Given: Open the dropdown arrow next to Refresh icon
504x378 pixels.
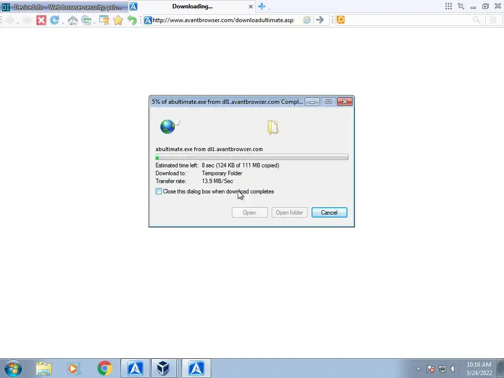Looking at the screenshot, I should pyautogui.click(x=63, y=23).
